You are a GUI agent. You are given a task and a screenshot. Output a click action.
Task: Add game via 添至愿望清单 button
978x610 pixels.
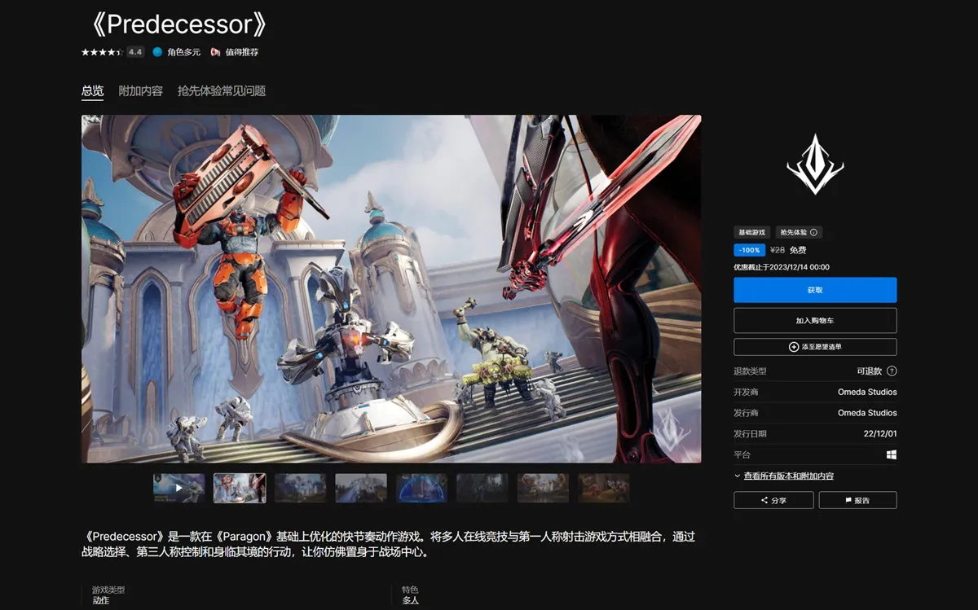click(815, 347)
